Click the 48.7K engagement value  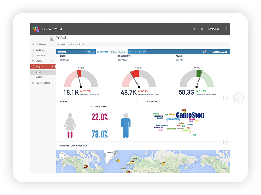pos(129,92)
